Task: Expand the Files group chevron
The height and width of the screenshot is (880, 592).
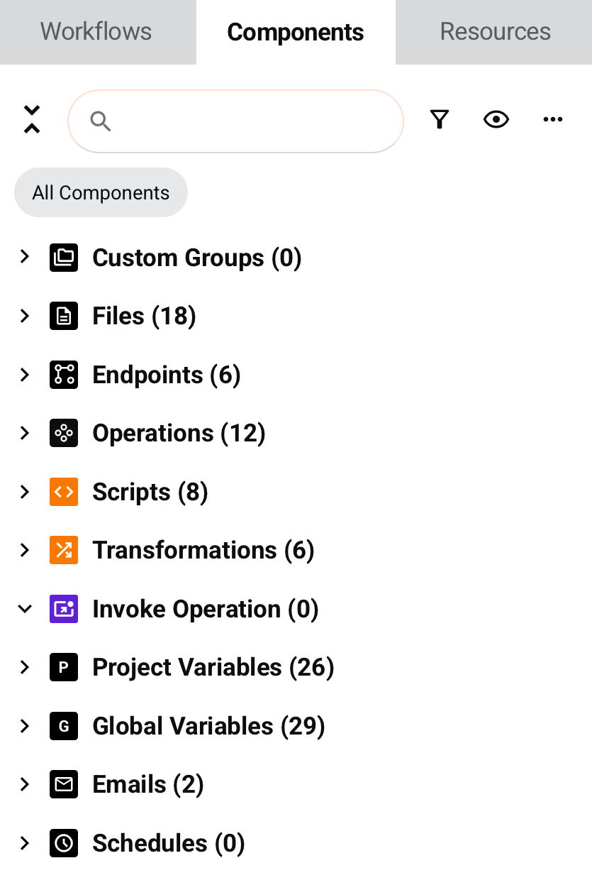Action: coord(25,316)
